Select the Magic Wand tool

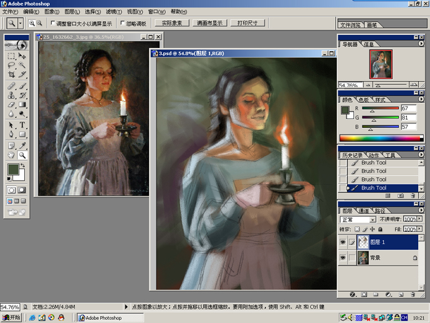point(22,65)
